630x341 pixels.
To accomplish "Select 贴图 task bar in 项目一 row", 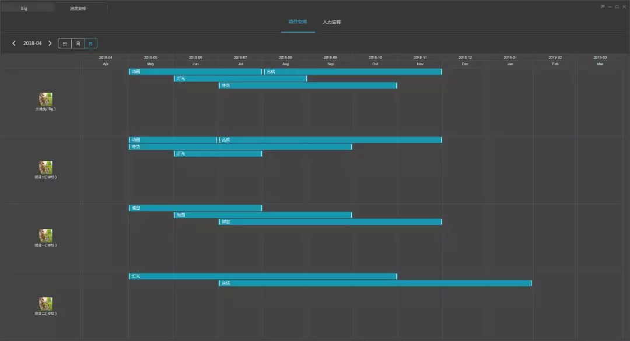I will tap(262, 215).
